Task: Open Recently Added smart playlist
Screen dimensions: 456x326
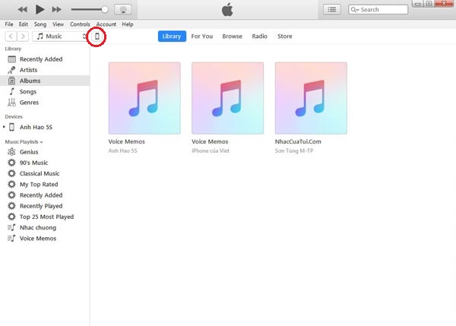Action: tap(45, 195)
